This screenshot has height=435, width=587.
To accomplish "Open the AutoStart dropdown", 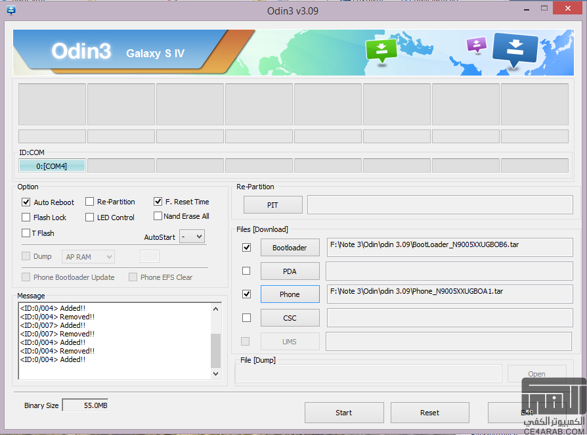I will [192, 237].
